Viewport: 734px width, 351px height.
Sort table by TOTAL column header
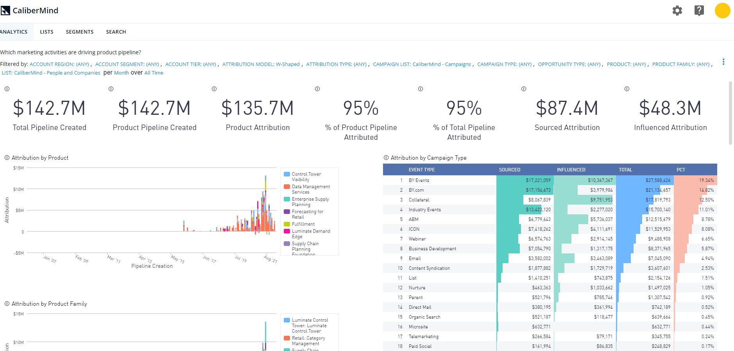pos(625,170)
